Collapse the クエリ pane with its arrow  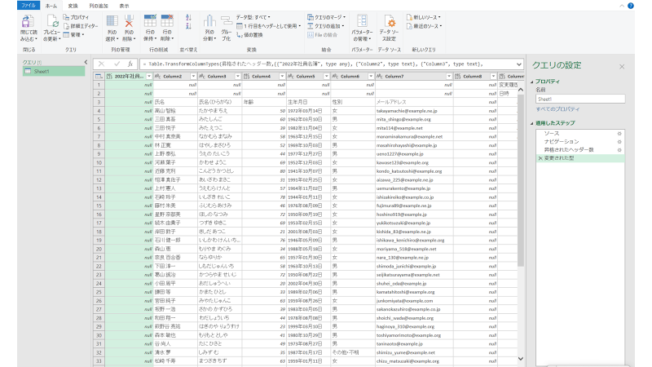[x=86, y=62]
